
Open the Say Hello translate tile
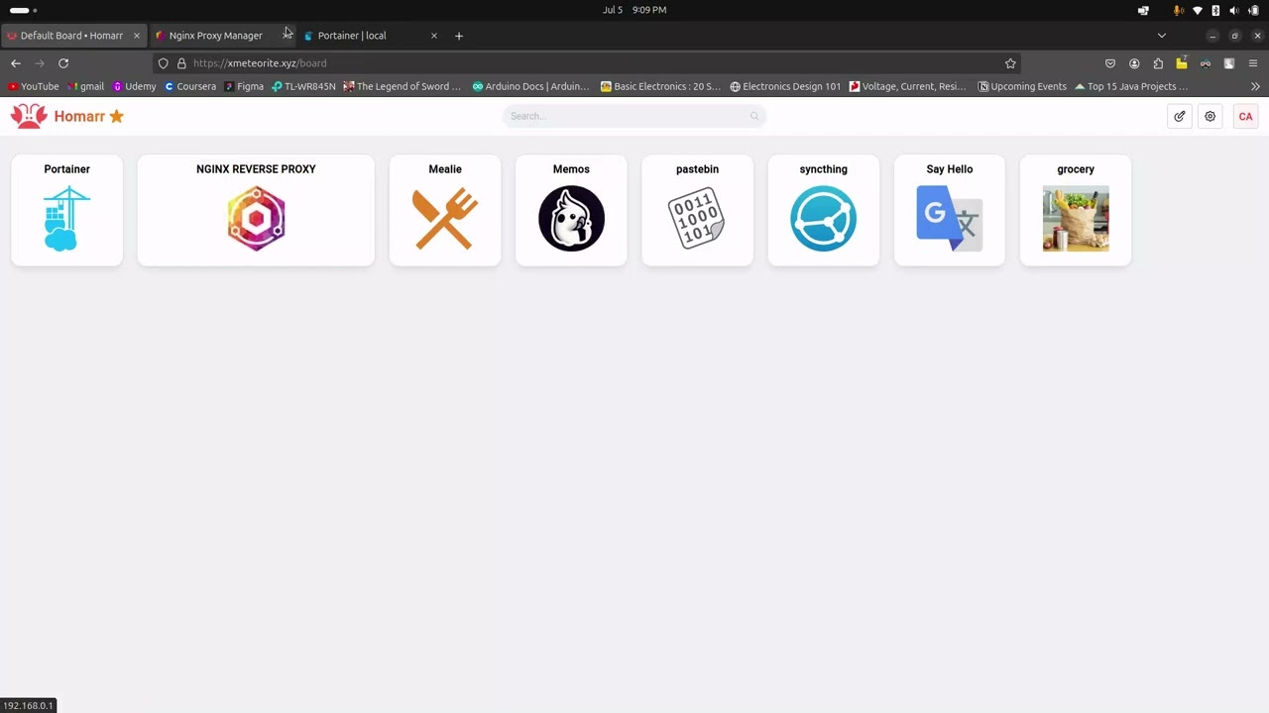950,210
